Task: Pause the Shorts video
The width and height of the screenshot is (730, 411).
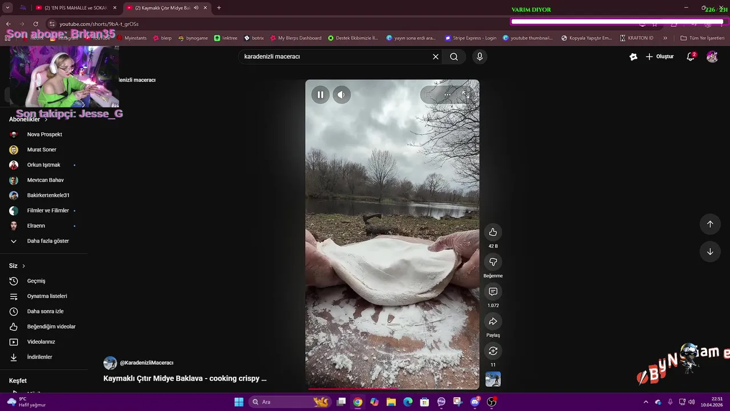Action: coord(320,95)
